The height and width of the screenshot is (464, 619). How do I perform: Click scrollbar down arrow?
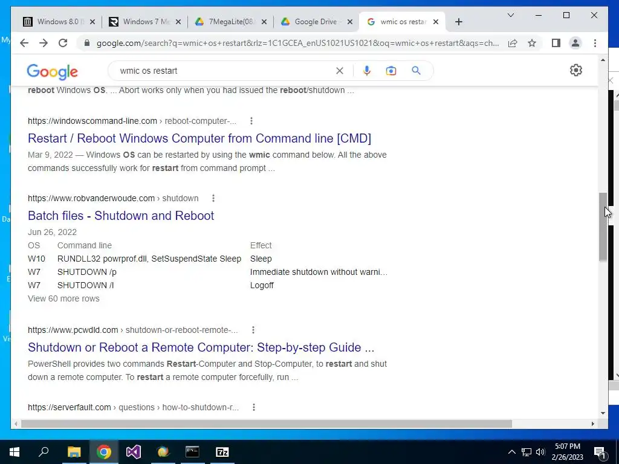pos(603,413)
